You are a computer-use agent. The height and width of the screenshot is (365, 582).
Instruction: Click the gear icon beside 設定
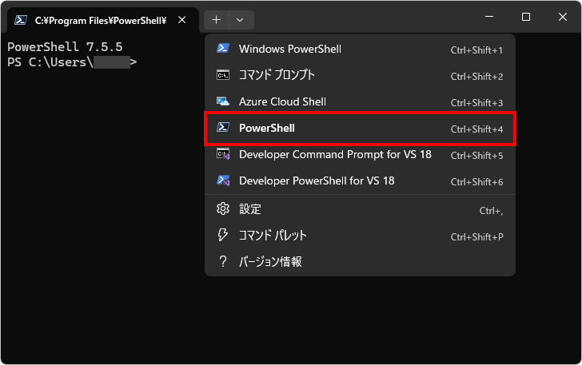click(223, 209)
